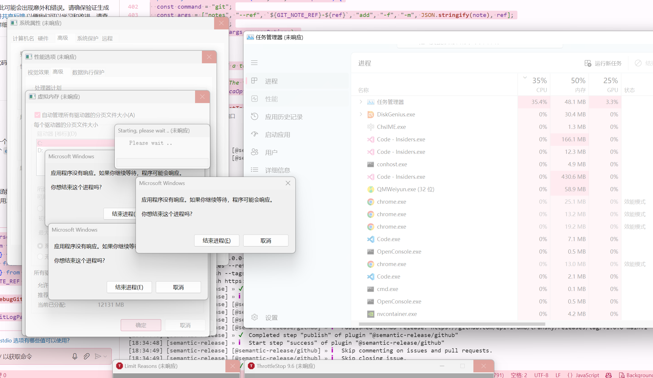Open 详细信息 details page in sidebar

pyautogui.click(x=277, y=170)
